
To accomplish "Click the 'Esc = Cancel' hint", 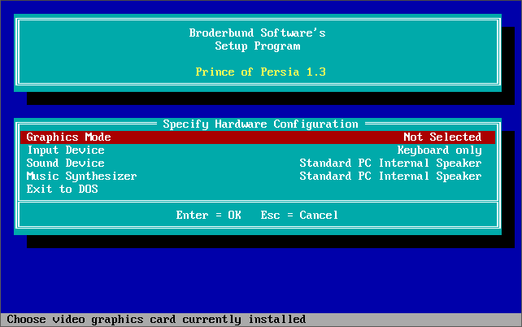I will tap(299, 216).
